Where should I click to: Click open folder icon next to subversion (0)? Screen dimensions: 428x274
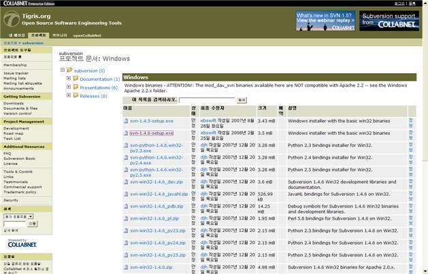[x=69, y=71]
